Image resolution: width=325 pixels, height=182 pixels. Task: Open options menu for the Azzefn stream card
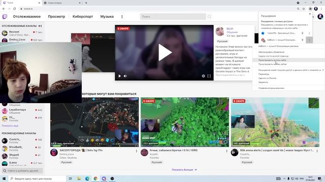pyautogui.click(x=227, y=151)
